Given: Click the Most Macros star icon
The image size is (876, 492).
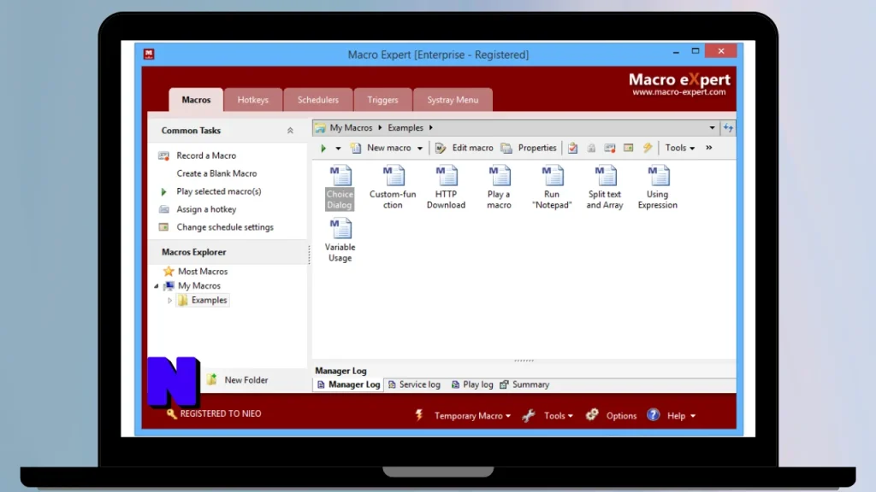Looking at the screenshot, I should [169, 271].
